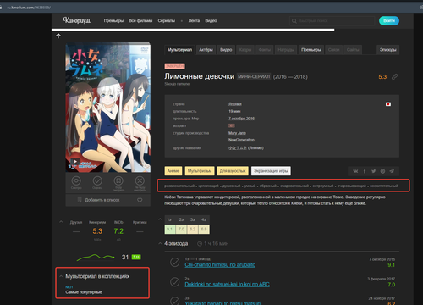Switch to the Награды tab
The width and height of the screenshot is (423, 305).
[x=286, y=50]
